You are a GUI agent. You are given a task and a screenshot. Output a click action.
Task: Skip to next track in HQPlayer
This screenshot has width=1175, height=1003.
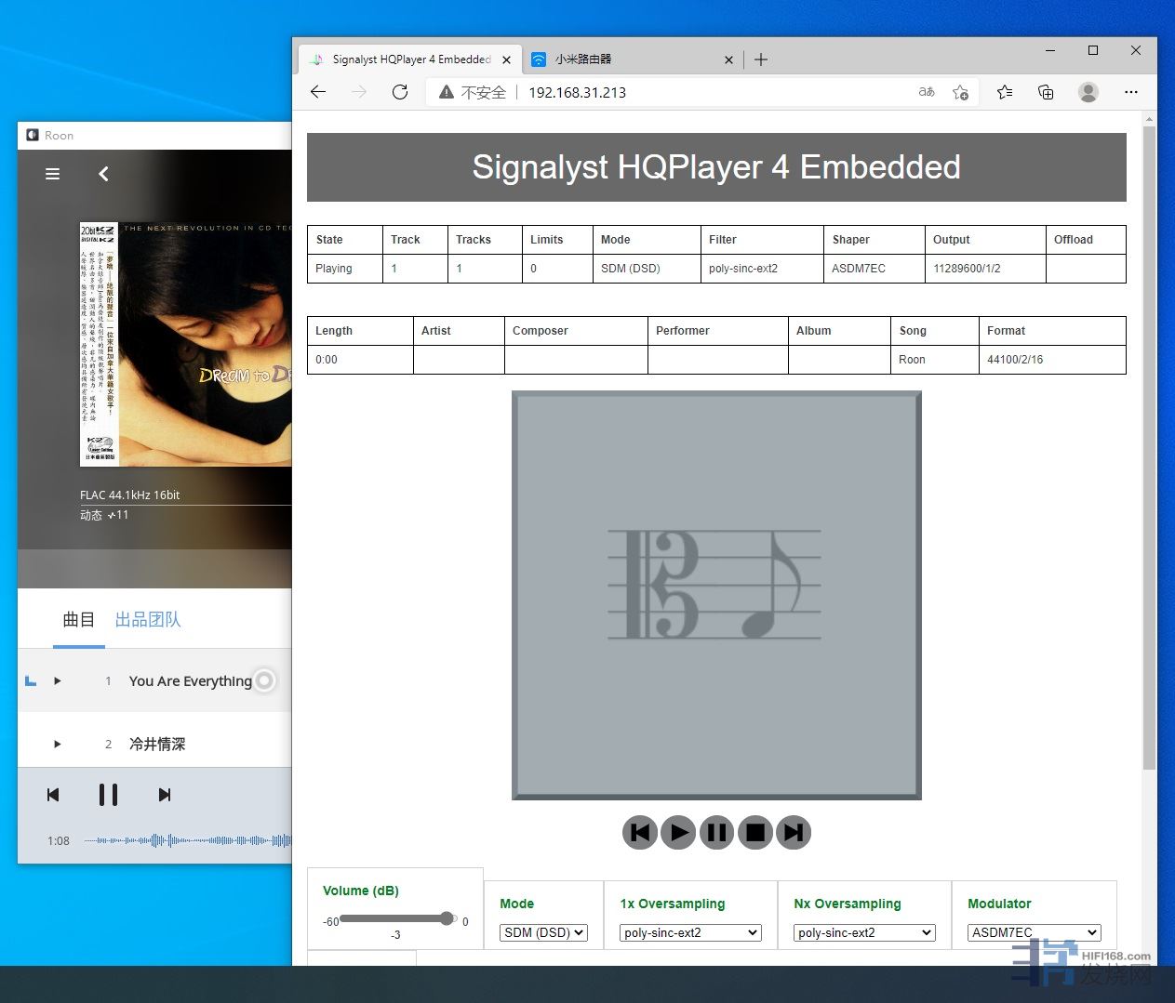point(794,832)
